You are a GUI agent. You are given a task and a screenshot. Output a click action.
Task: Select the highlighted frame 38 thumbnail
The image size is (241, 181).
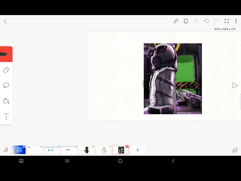coord(120,150)
